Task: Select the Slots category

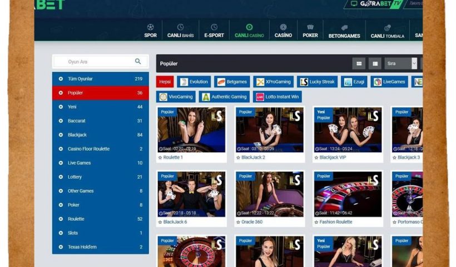Action: pyautogui.click(x=101, y=233)
